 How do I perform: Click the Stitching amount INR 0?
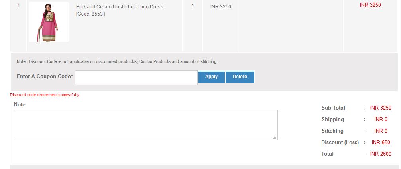[x=381, y=131]
